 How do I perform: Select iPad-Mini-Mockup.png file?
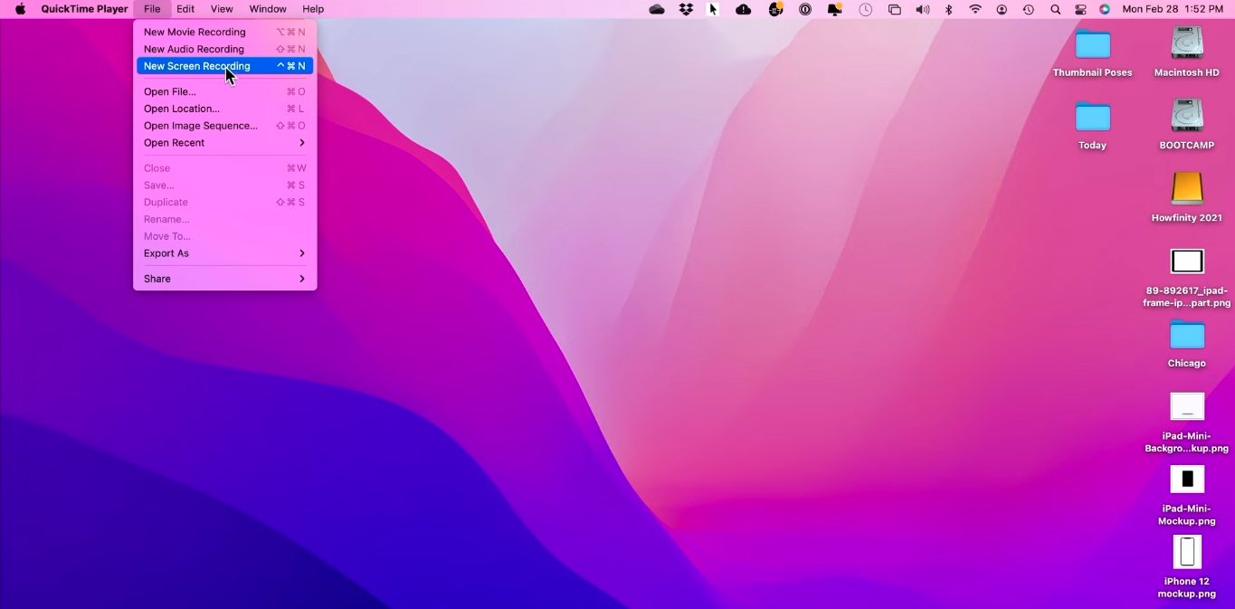(1186, 495)
